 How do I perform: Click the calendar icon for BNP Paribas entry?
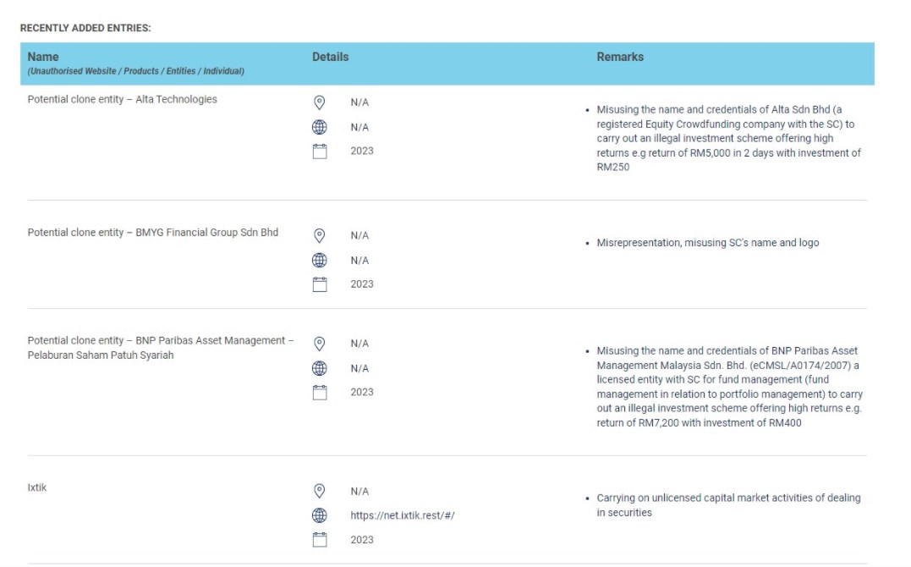(x=320, y=392)
